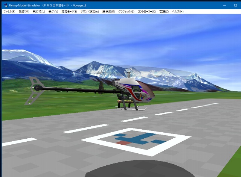241x177 pixels.
Task: Open the 飛行場(L) menu
Action: (x=39, y=12)
